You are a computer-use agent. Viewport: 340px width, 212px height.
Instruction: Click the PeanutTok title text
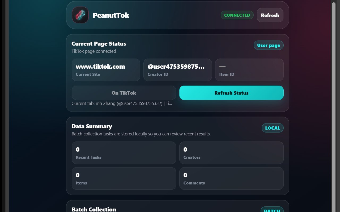click(x=111, y=15)
